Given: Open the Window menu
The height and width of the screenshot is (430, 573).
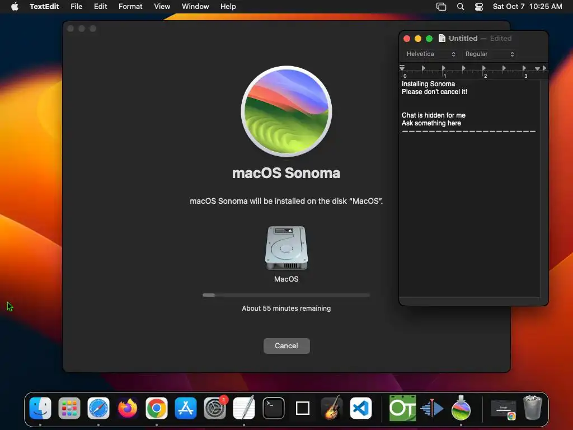Looking at the screenshot, I should click(x=195, y=6).
